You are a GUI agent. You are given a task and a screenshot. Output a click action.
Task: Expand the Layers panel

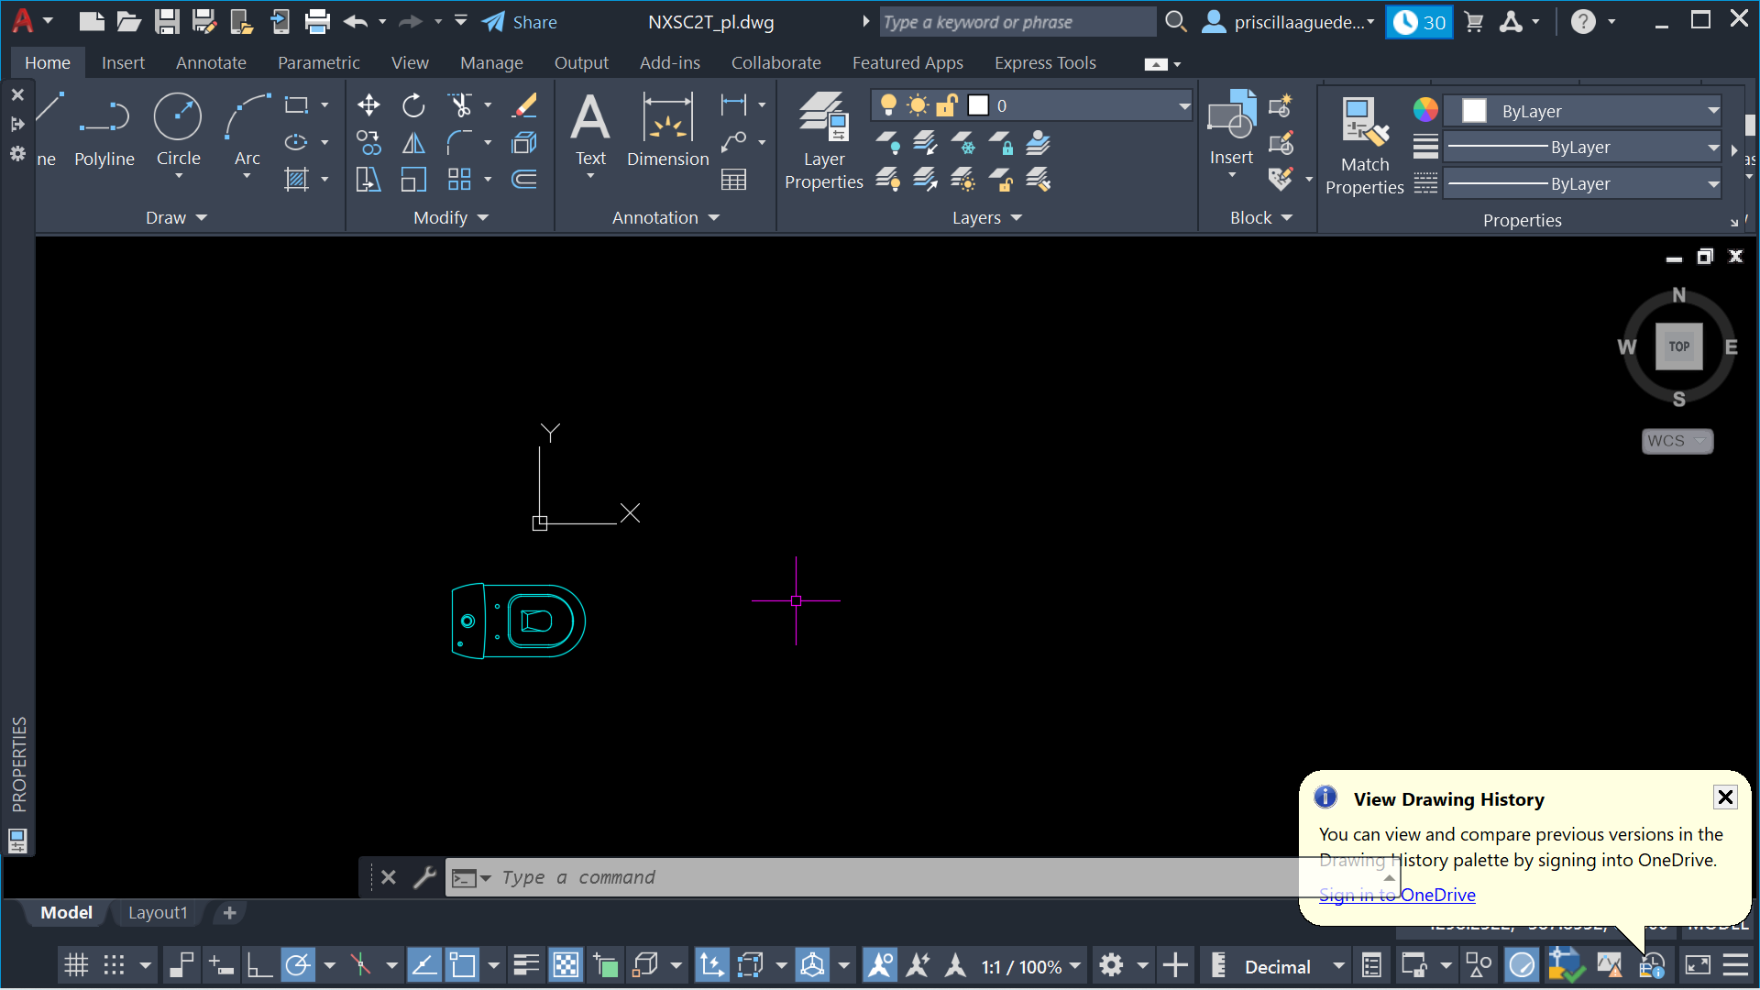987,218
